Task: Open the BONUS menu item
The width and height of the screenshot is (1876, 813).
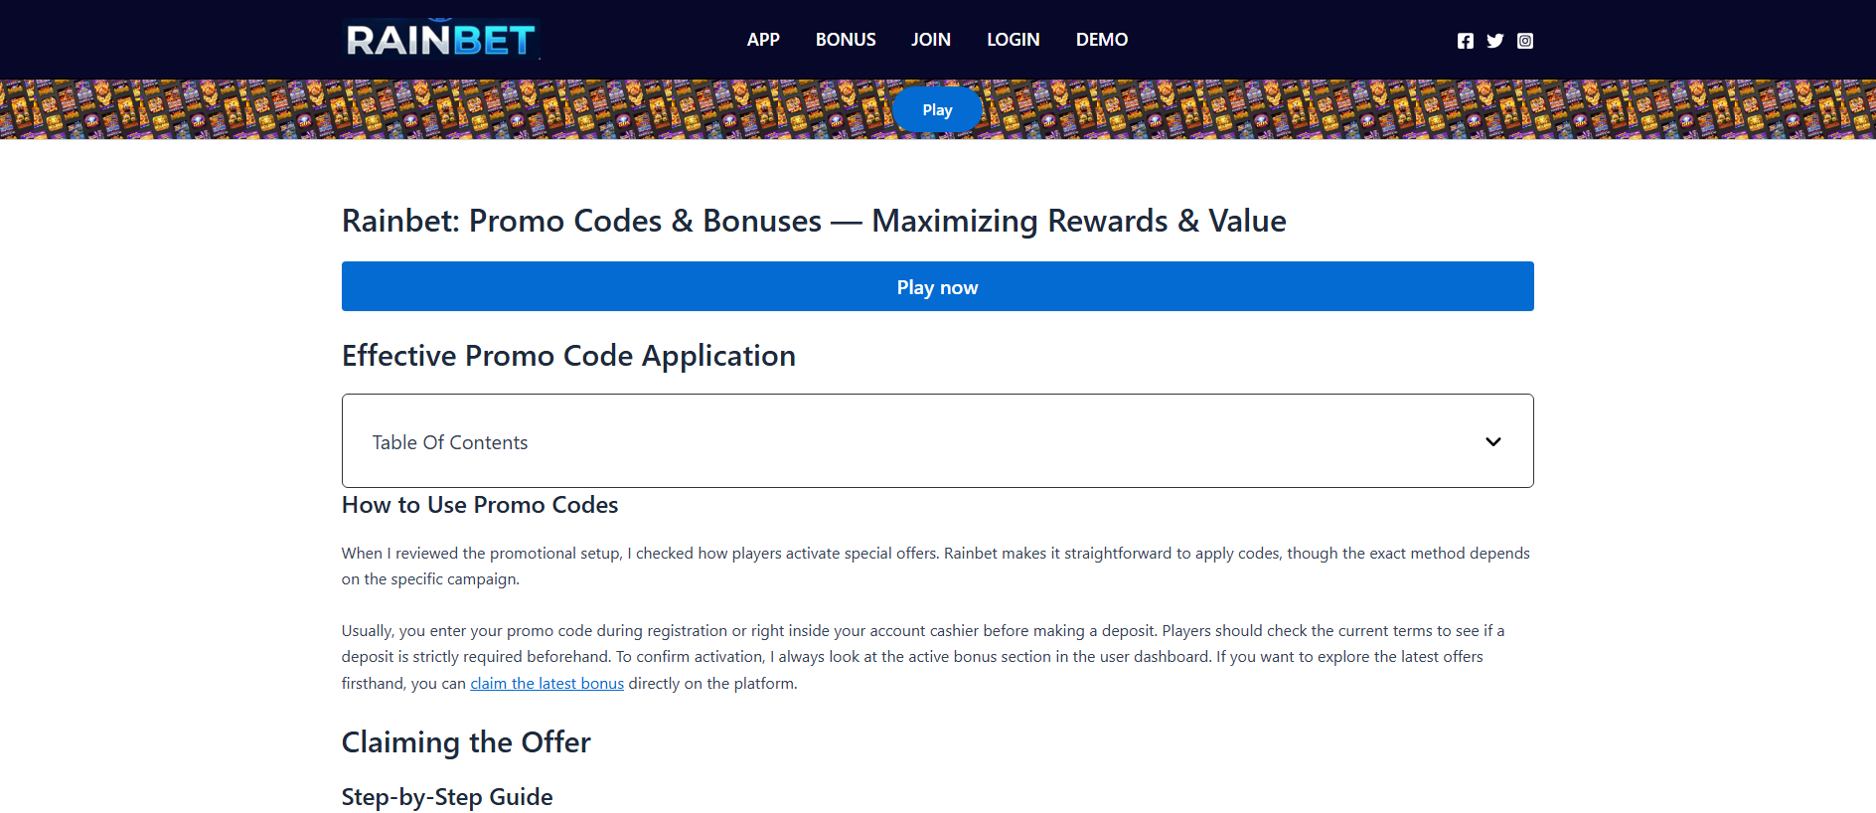Action: tap(846, 40)
